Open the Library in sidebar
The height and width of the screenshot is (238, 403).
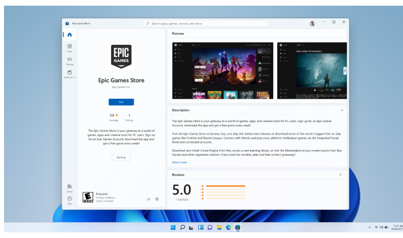tap(69, 188)
